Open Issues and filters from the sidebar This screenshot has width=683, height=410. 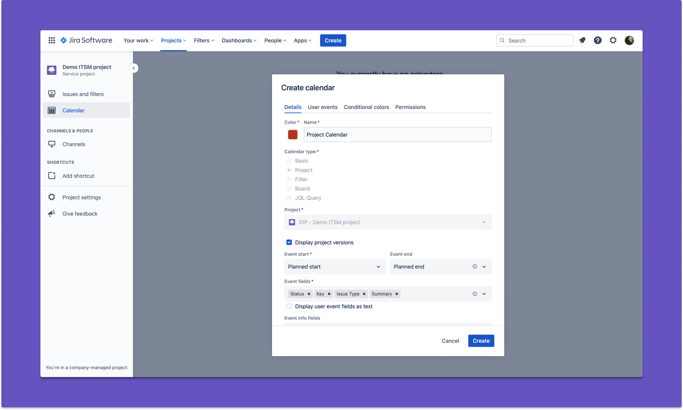tap(83, 94)
